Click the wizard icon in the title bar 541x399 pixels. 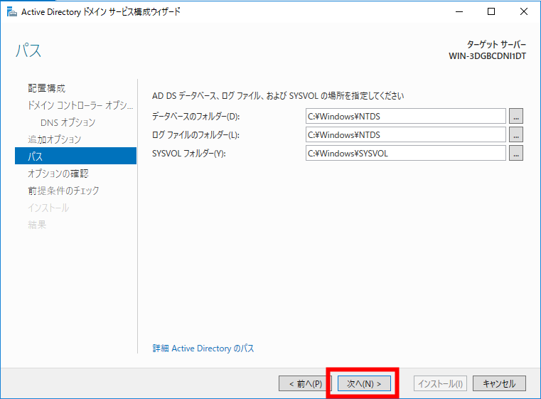[12, 12]
